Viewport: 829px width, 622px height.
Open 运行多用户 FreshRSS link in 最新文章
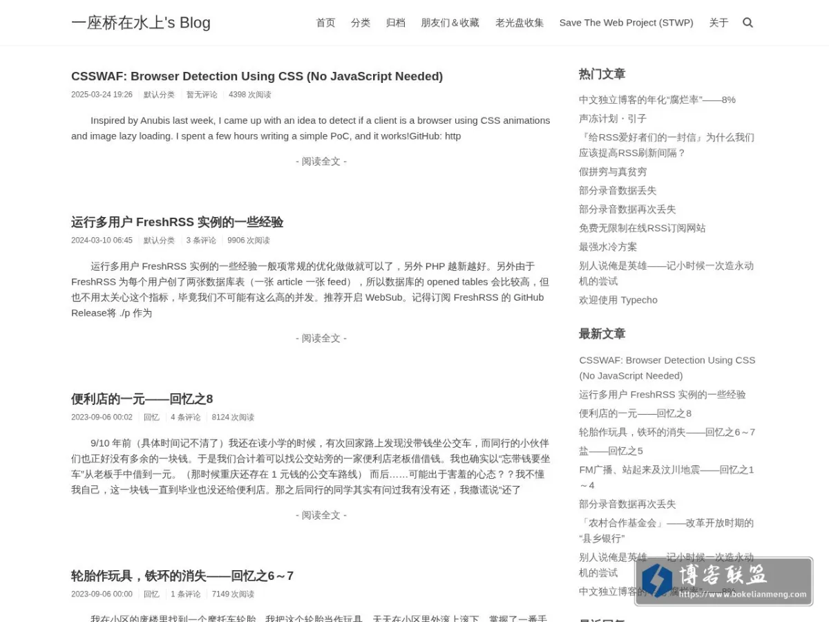(x=663, y=395)
